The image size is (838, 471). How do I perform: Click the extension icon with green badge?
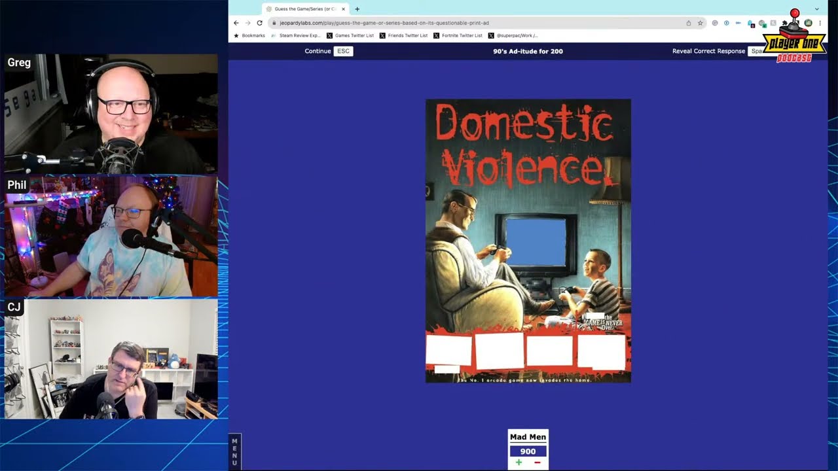[762, 24]
